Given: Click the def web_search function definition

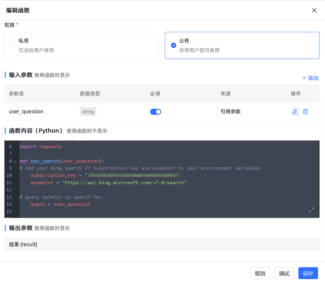Looking at the screenshot, I should (x=62, y=161).
